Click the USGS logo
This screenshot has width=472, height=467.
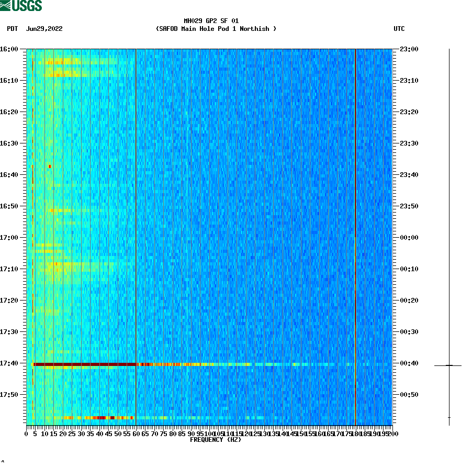(x=21, y=5)
